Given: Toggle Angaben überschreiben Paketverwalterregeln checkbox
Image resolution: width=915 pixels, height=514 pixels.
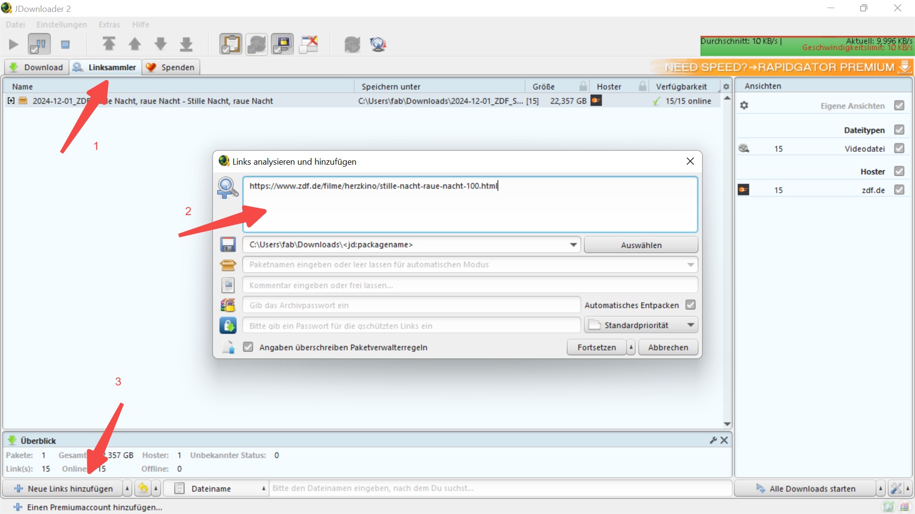Looking at the screenshot, I should coord(248,346).
